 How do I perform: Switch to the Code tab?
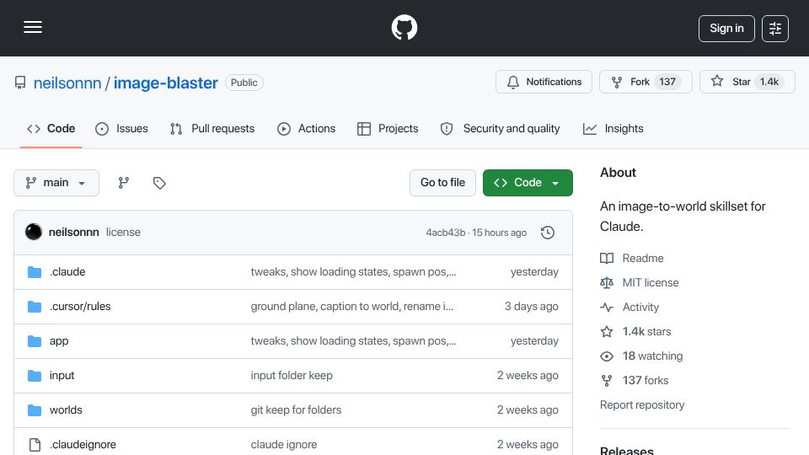coord(51,128)
